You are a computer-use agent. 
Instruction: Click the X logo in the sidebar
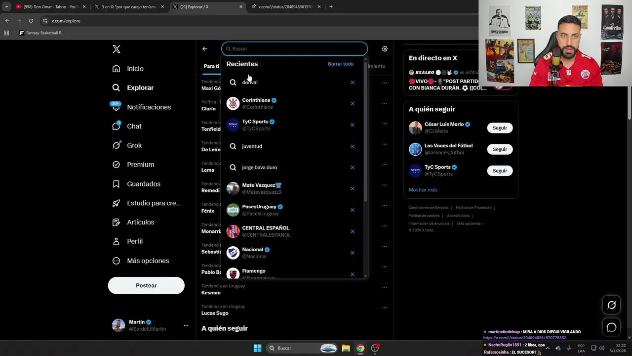pyautogui.click(x=116, y=49)
